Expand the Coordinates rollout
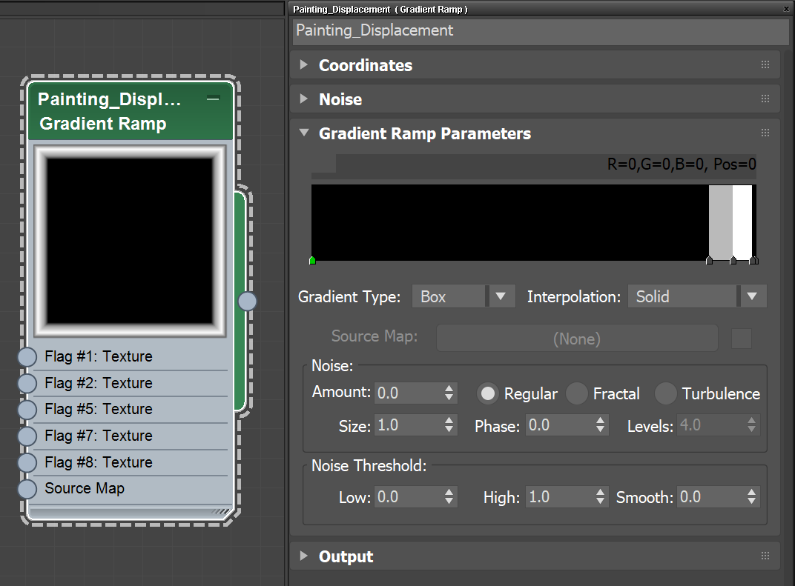 tap(304, 64)
